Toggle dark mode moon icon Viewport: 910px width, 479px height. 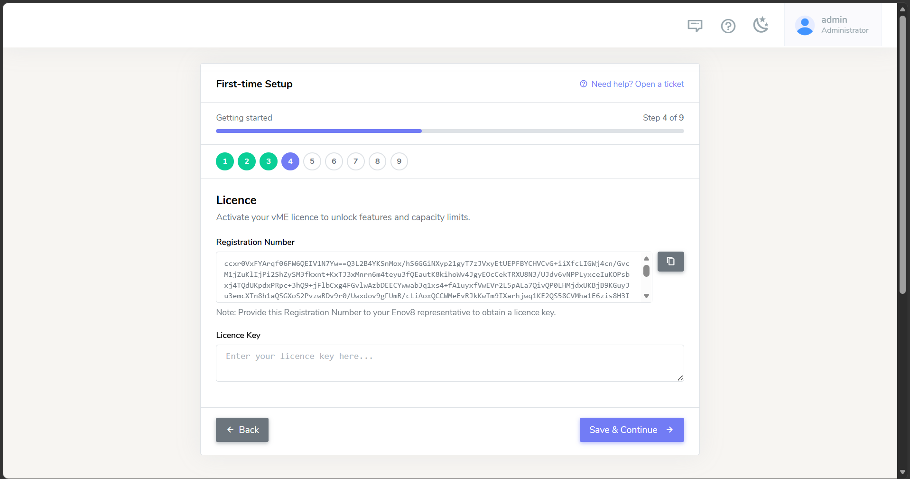pyautogui.click(x=761, y=25)
